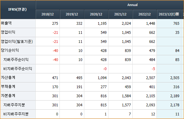Click 부채총계 estimate value 316
The height and width of the screenshot is (119, 184).
click(x=176, y=87)
